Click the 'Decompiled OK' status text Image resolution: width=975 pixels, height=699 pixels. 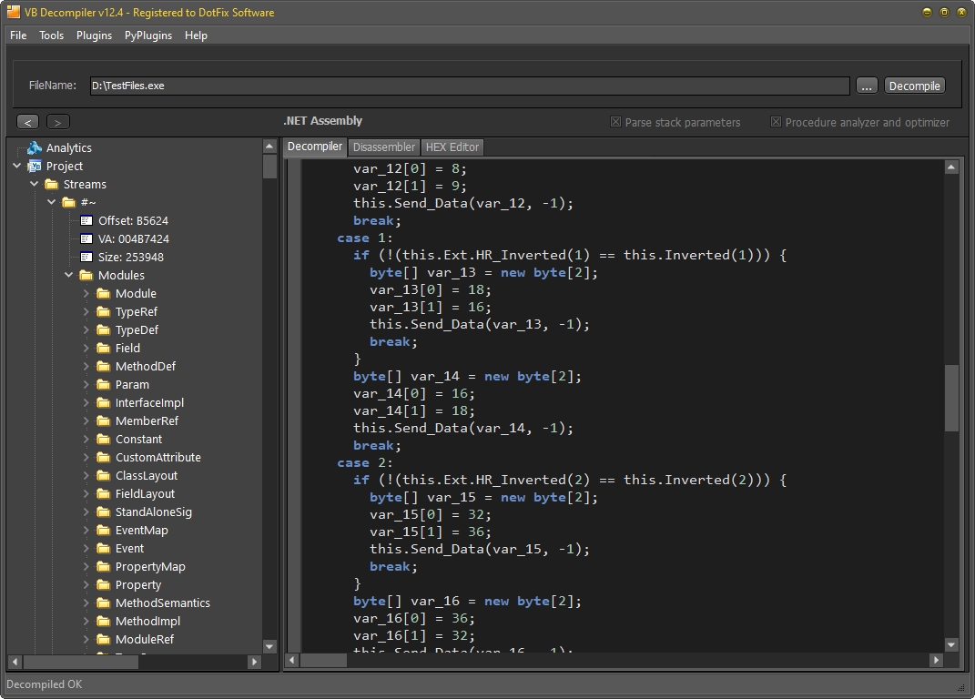click(x=44, y=684)
